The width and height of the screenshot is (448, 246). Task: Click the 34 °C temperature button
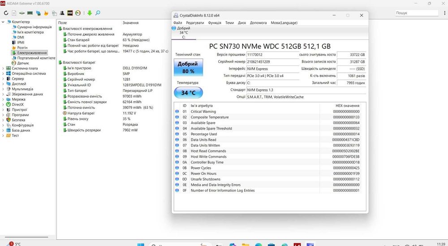tap(188, 93)
